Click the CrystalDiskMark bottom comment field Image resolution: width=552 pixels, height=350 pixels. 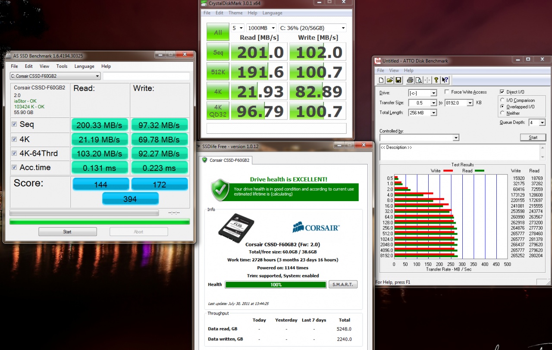(x=276, y=128)
